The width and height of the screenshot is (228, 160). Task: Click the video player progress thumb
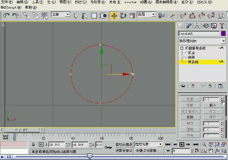tap(90, 157)
